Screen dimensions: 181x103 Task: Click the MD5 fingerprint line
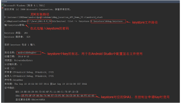click(47, 92)
